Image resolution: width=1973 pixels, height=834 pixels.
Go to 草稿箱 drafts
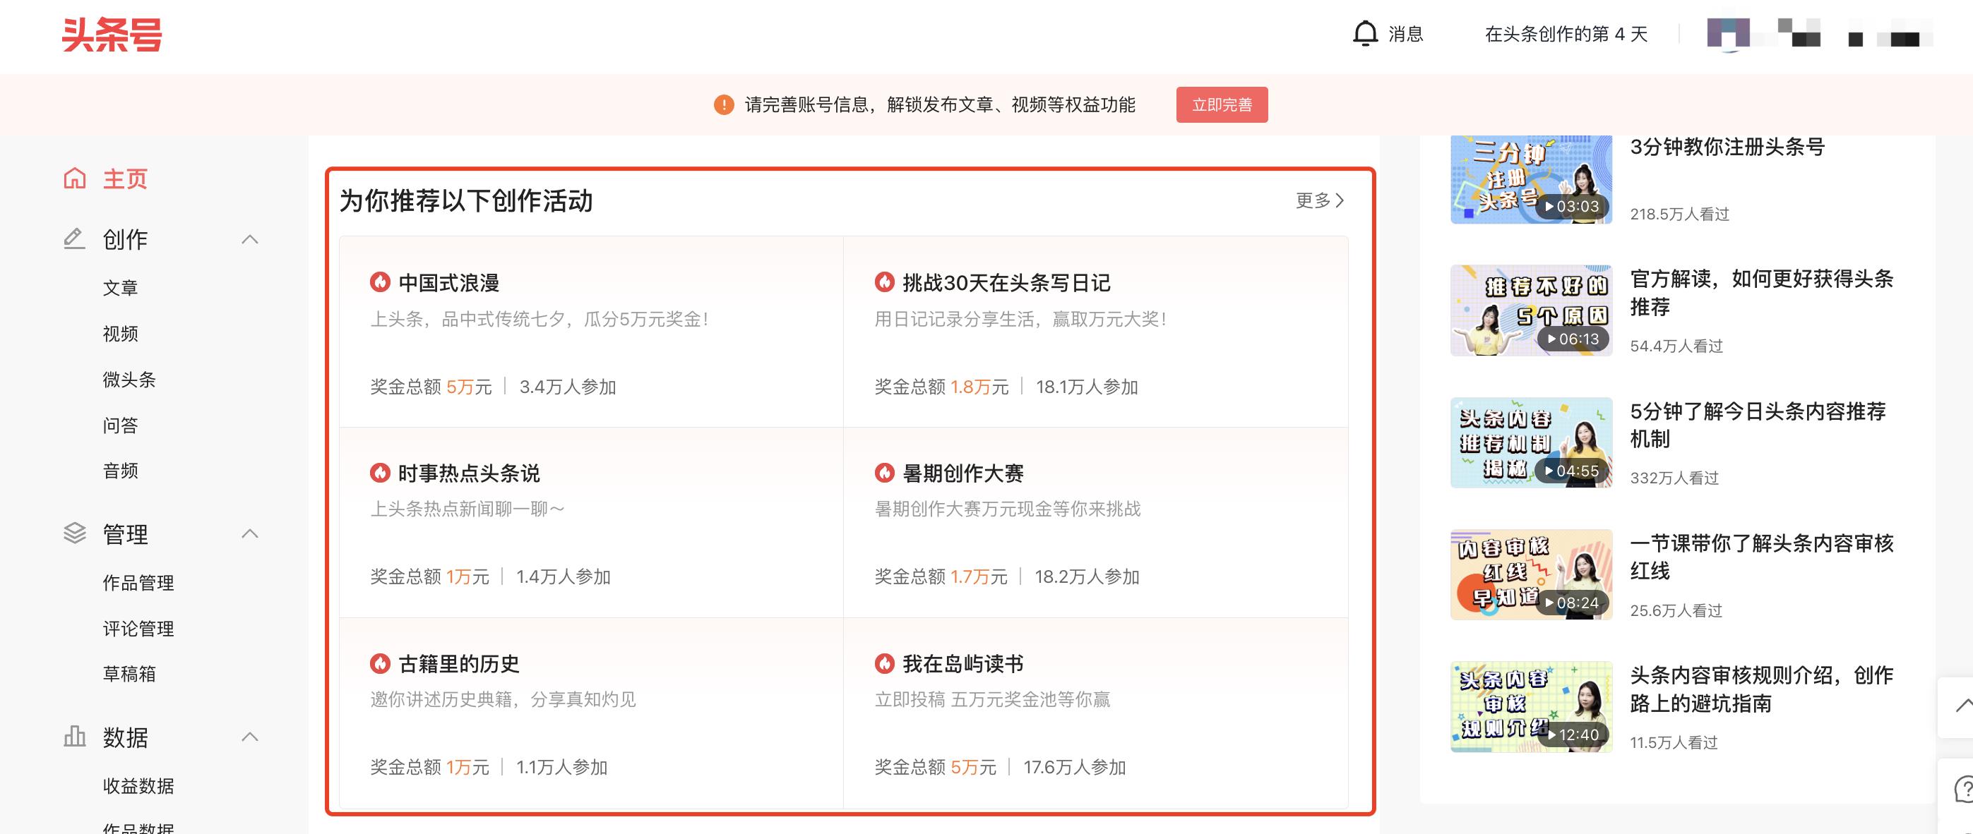pos(129,674)
